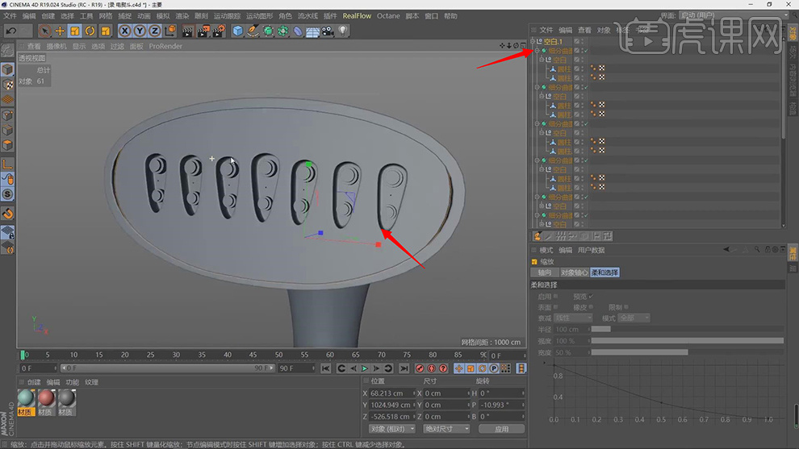Open the RealFlow menu
Image resolution: width=799 pixels, height=449 pixels.
click(357, 15)
